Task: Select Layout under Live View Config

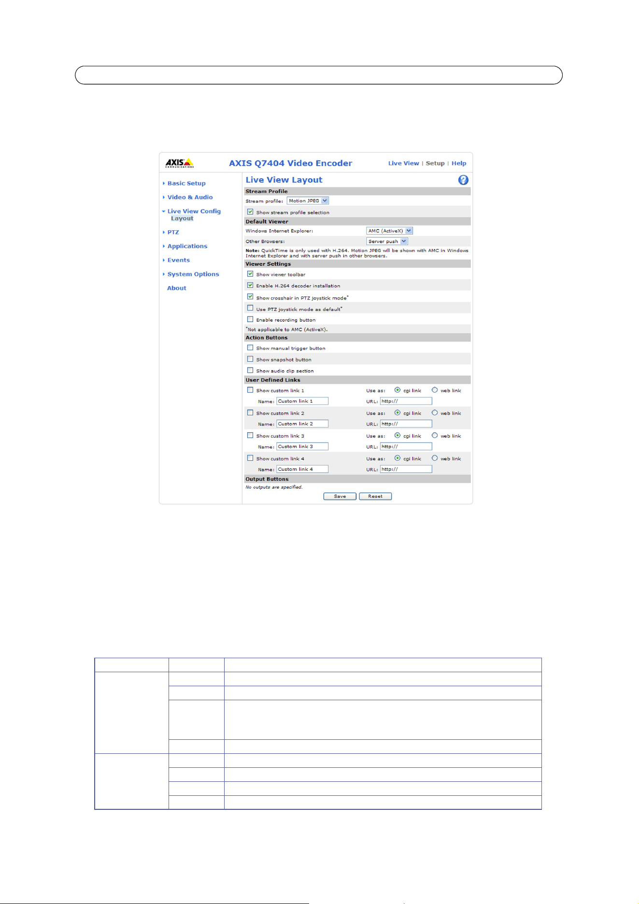Action: pos(182,218)
